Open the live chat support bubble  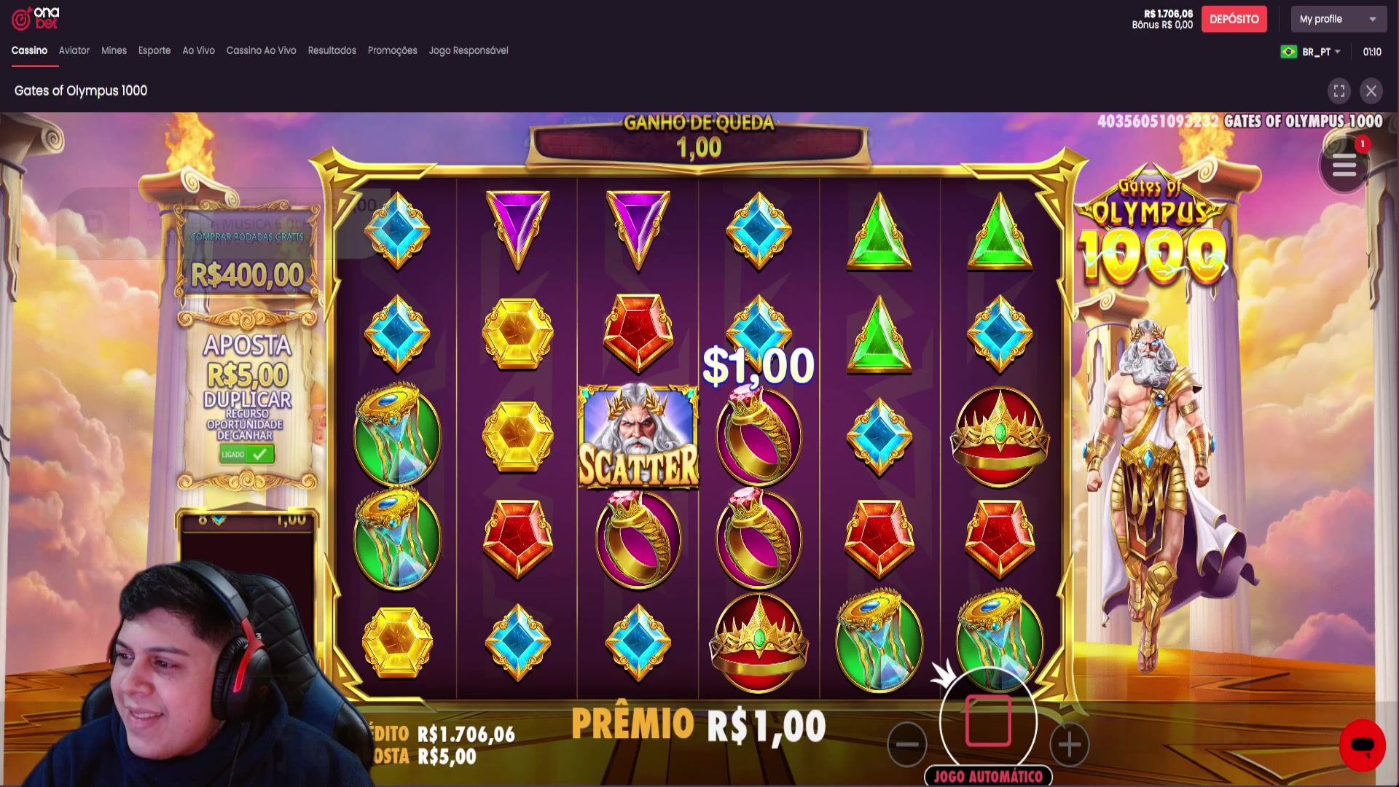click(1362, 745)
